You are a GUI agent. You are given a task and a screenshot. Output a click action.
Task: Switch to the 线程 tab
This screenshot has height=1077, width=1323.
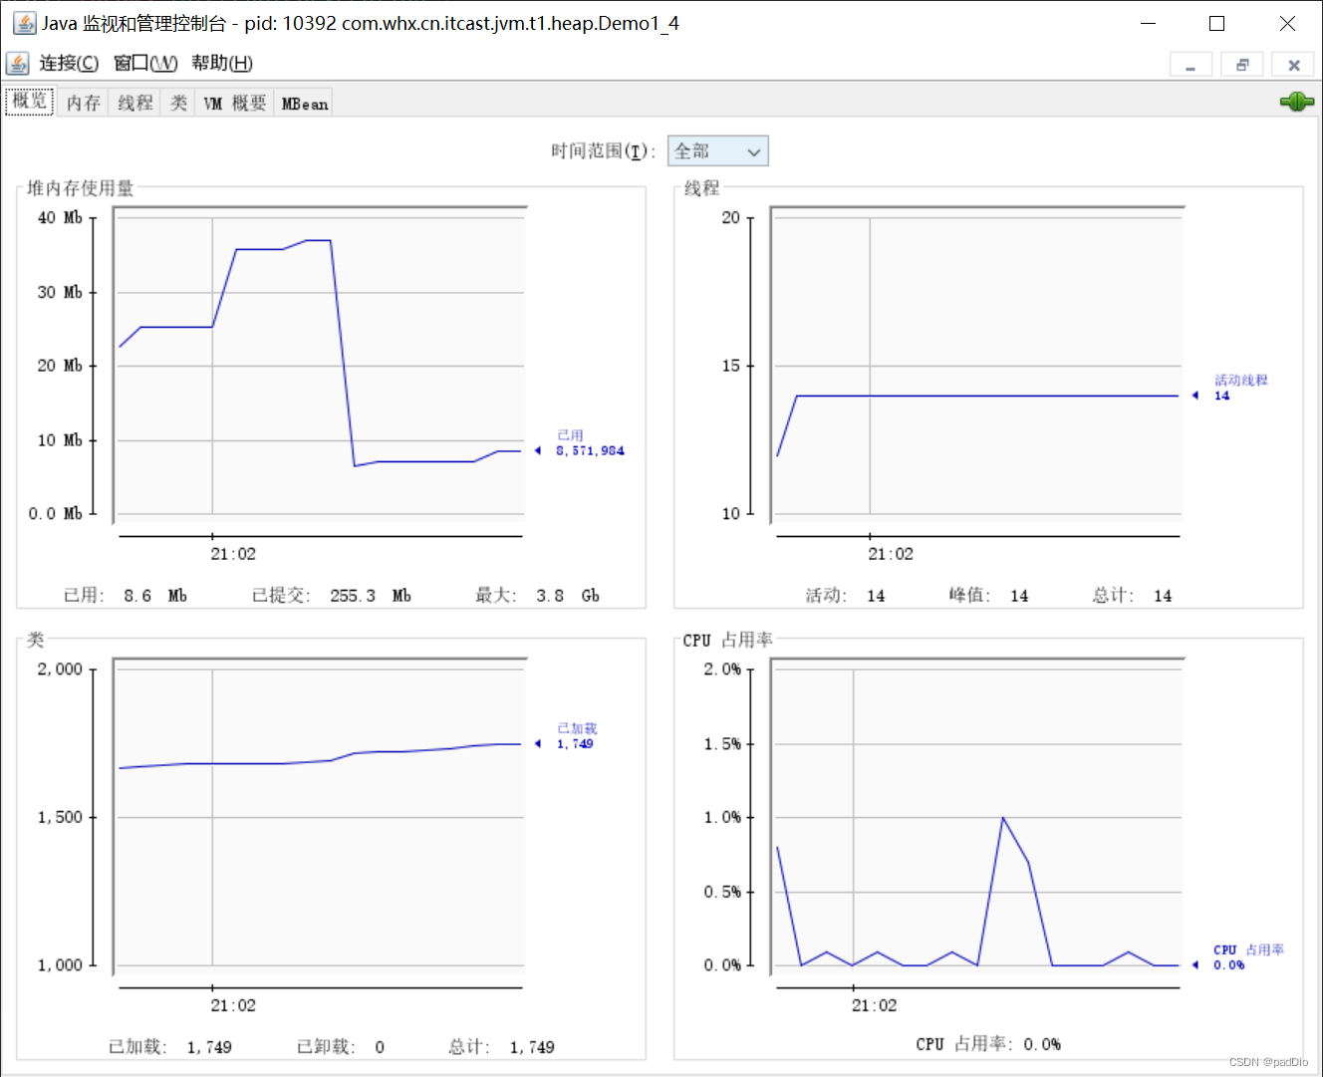tap(133, 101)
